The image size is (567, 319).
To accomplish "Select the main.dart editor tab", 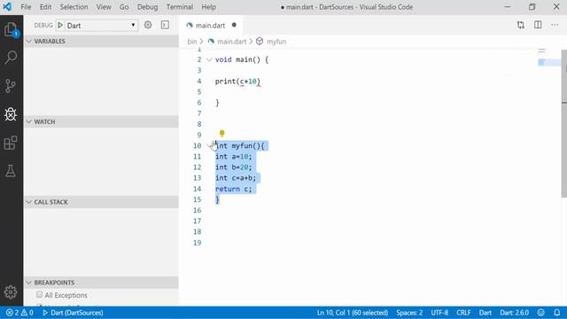I will tap(211, 26).
